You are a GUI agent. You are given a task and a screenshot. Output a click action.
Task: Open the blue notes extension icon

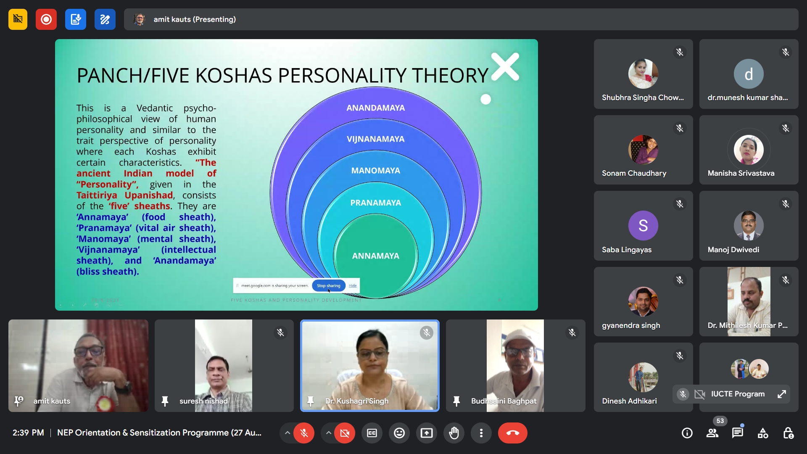pyautogui.click(x=76, y=19)
